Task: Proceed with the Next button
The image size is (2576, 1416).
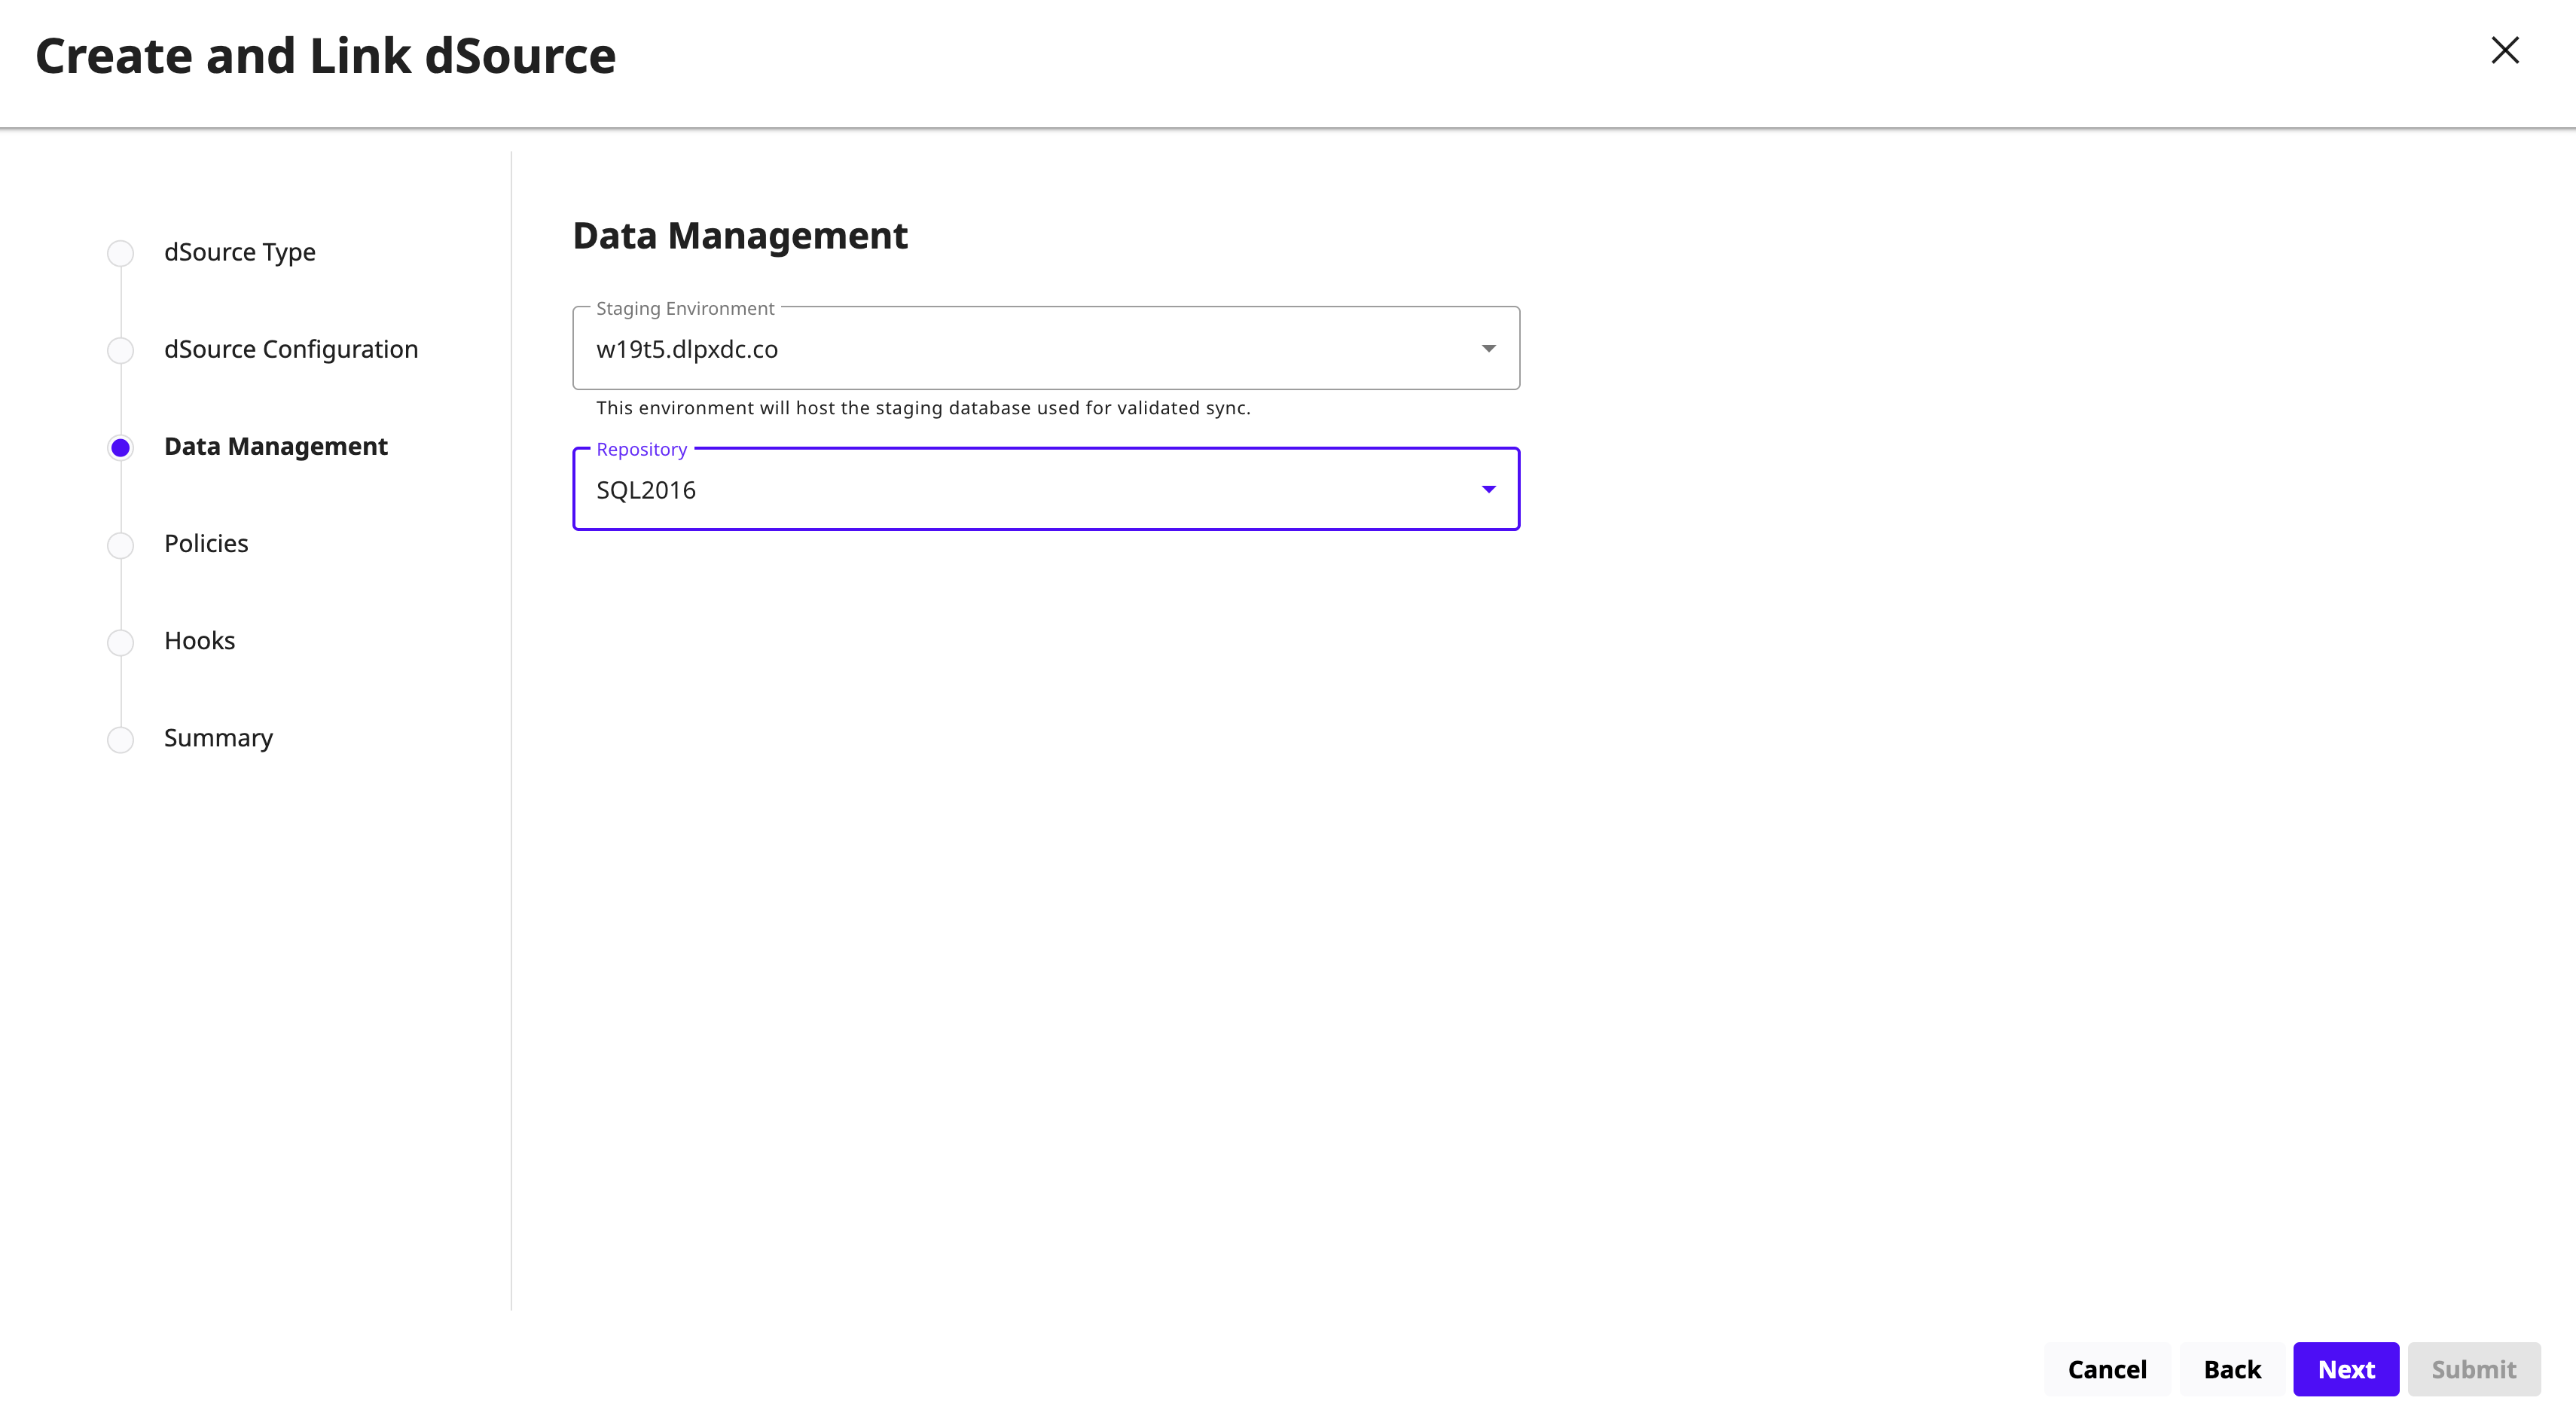Action: pyautogui.click(x=2346, y=1369)
